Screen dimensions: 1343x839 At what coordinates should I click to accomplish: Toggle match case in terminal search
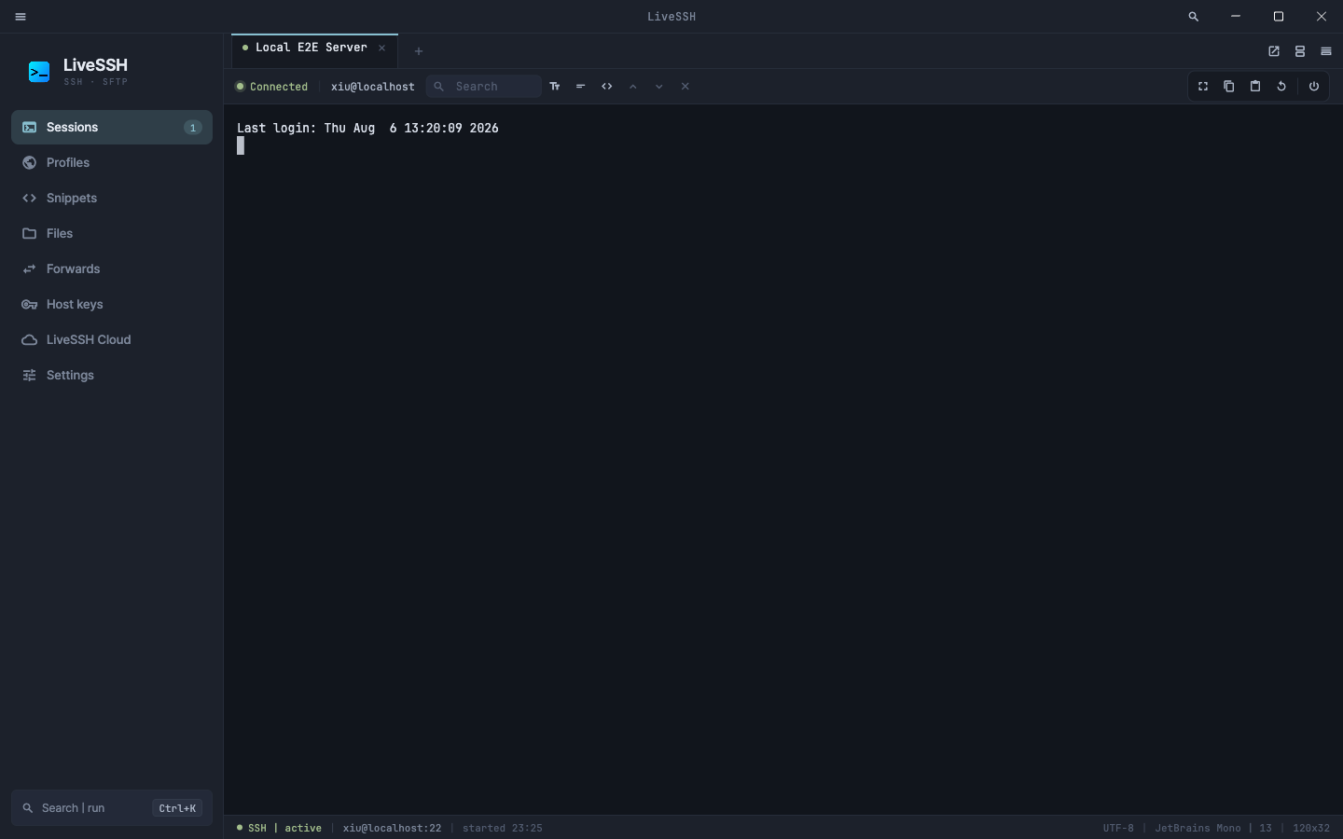pos(555,87)
